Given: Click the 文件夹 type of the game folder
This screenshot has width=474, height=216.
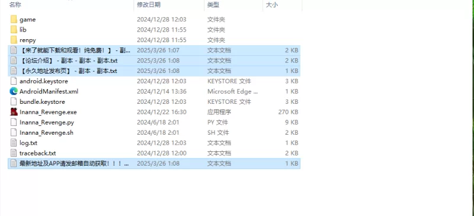Looking at the screenshot, I should pyautogui.click(x=216, y=20).
